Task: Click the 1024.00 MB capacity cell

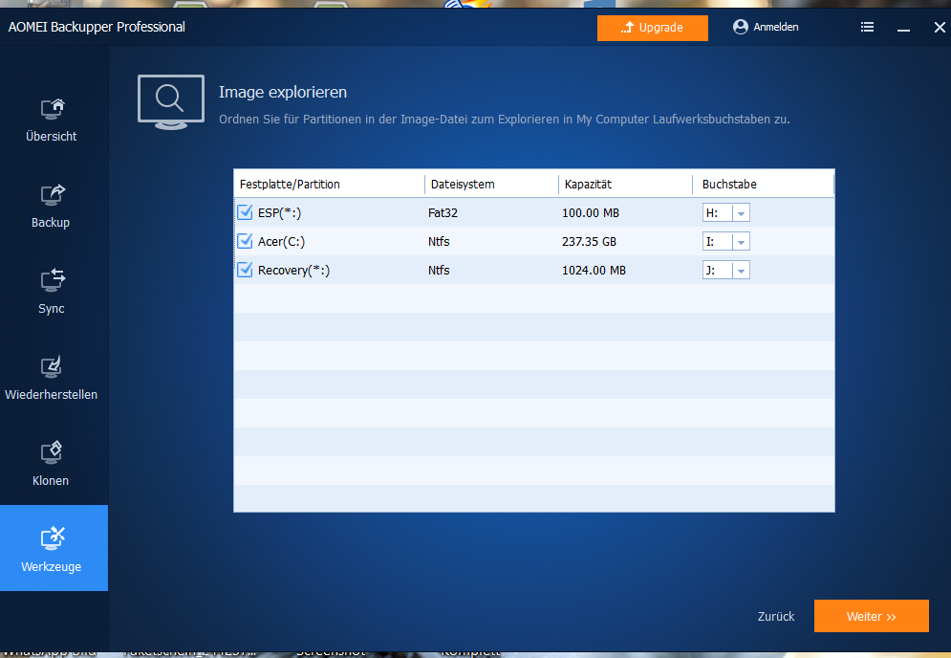Action: [x=594, y=270]
